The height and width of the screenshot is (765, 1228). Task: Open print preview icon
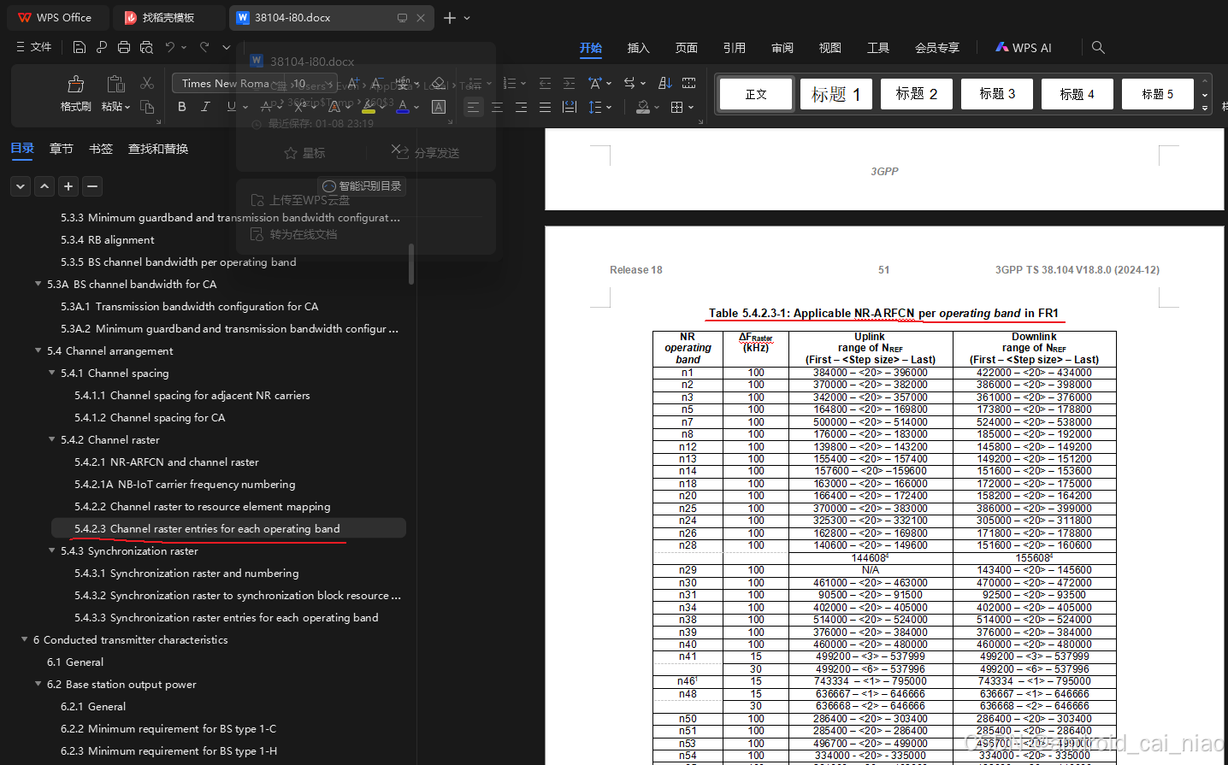point(146,47)
